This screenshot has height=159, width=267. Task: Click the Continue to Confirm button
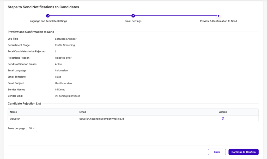(244, 152)
